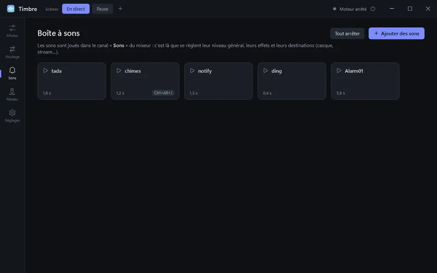Select the chimes duration 1,2 s

pos(120,93)
